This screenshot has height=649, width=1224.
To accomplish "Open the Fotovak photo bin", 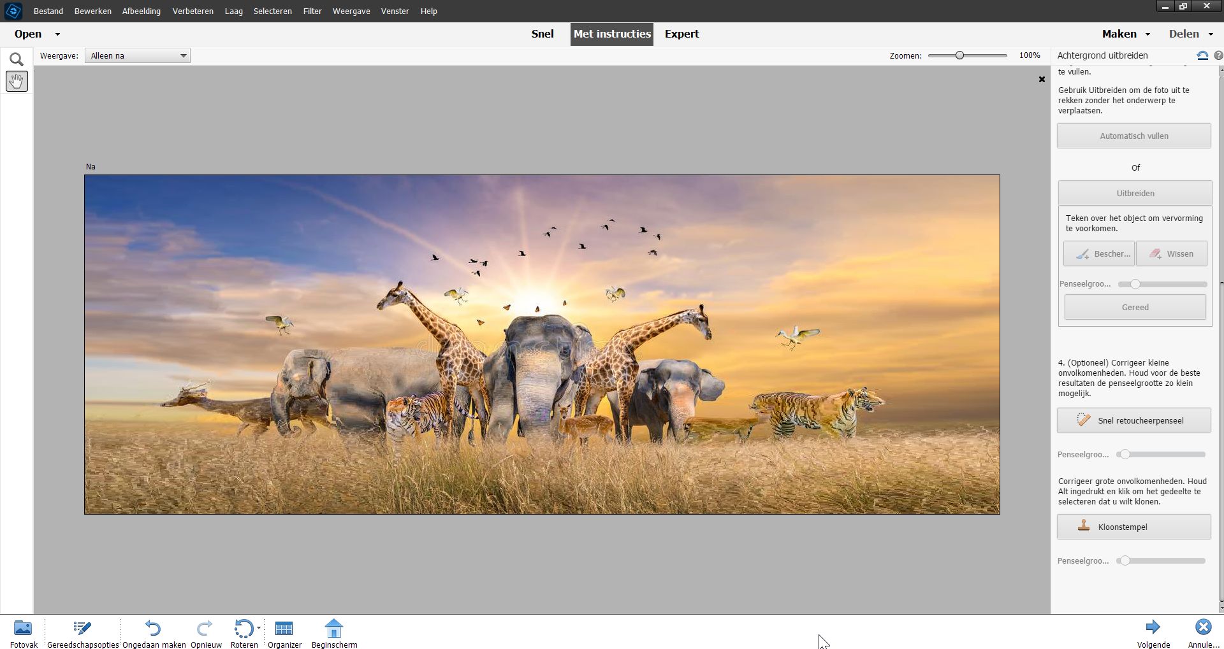I will tap(23, 634).
